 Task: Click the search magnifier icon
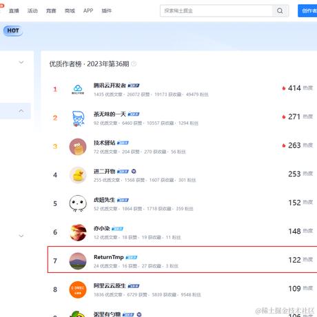(x=280, y=11)
